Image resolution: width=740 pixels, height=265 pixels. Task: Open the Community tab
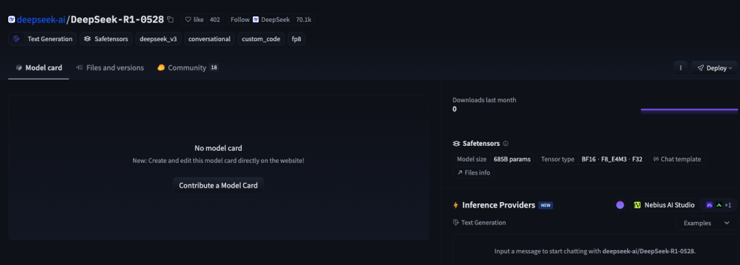pyautogui.click(x=188, y=68)
